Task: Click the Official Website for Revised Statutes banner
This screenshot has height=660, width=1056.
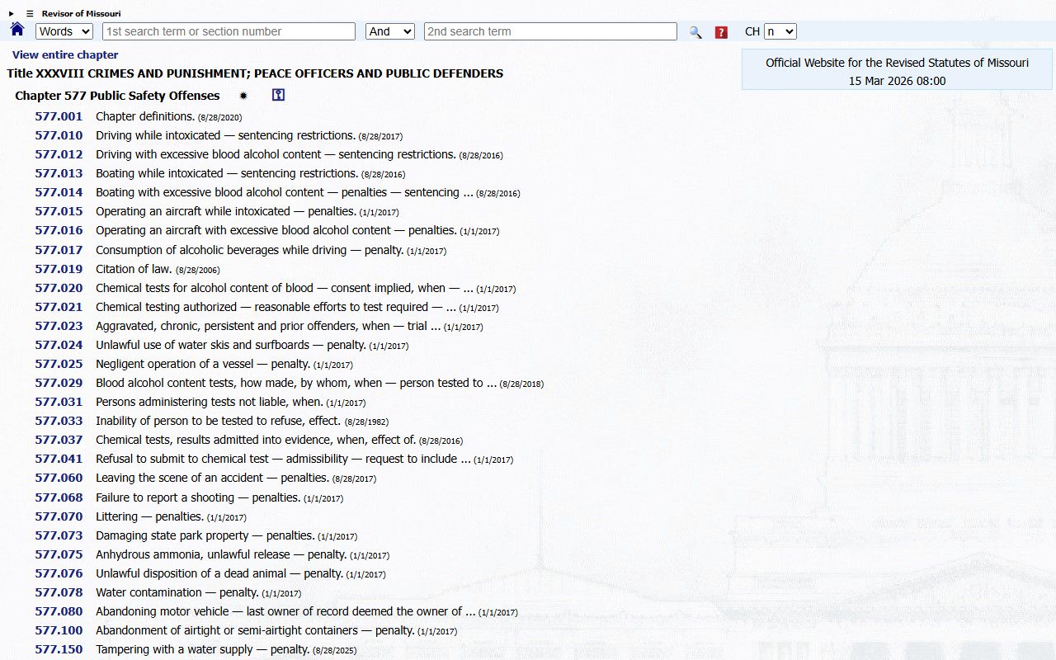Action: tap(897, 70)
